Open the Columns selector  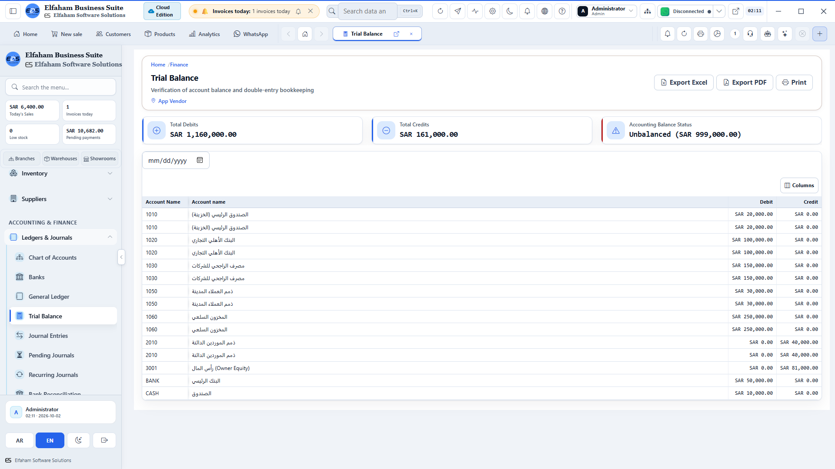[x=799, y=185]
